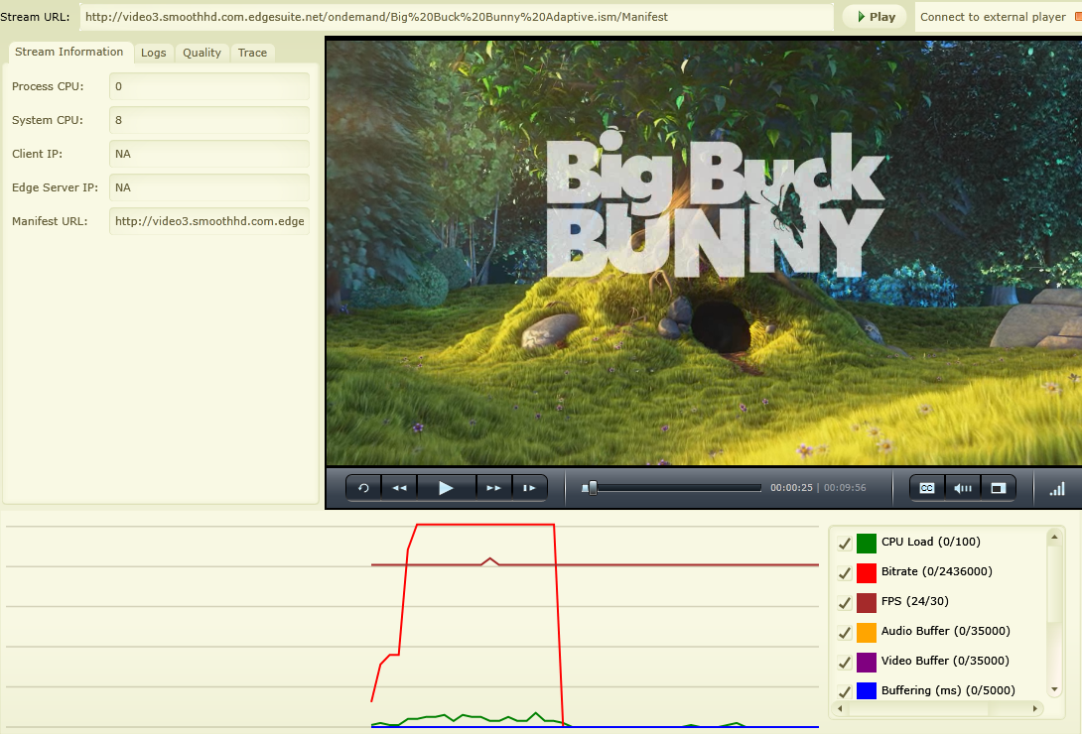
Task: Open the Logs tab
Action: [153, 53]
